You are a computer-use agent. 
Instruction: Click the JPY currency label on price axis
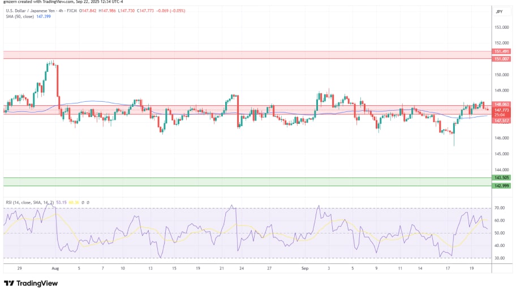(499, 11)
